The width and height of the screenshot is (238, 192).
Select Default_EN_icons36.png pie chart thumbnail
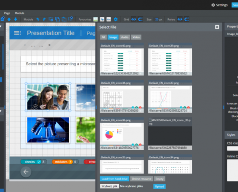click(x=122, y=134)
